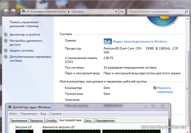Open 'Вид' menu in Task Manager
Viewport: 191px width, 133px height.
pyautogui.click(x=43, y=114)
